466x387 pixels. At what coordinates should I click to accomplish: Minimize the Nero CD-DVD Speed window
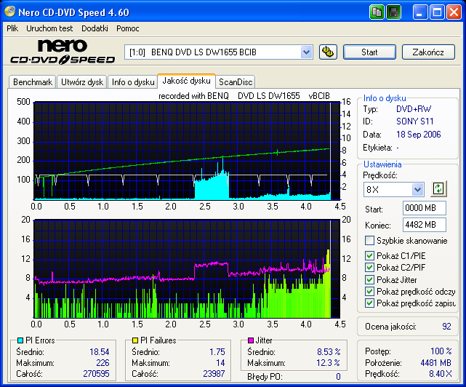click(x=420, y=12)
